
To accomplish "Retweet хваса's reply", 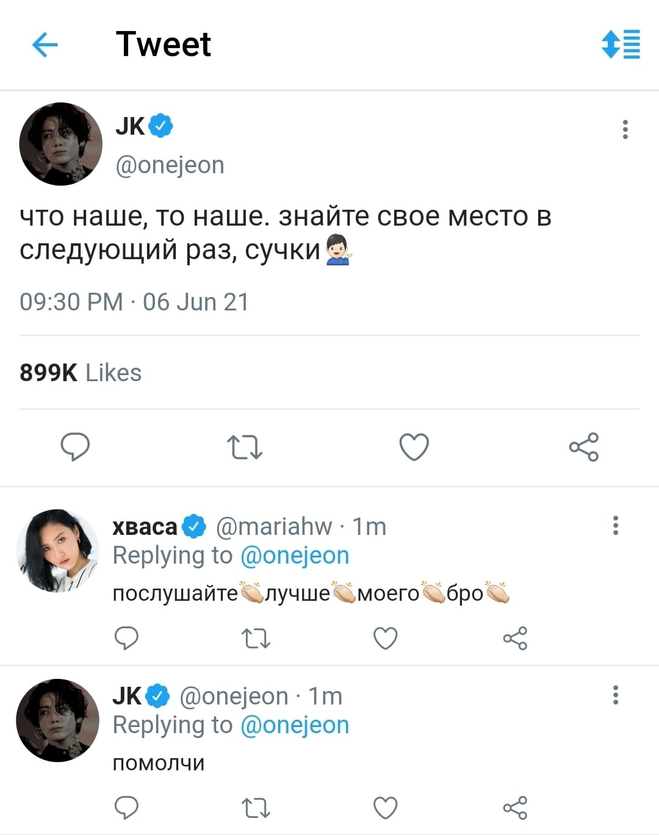I will (x=256, y=638).
